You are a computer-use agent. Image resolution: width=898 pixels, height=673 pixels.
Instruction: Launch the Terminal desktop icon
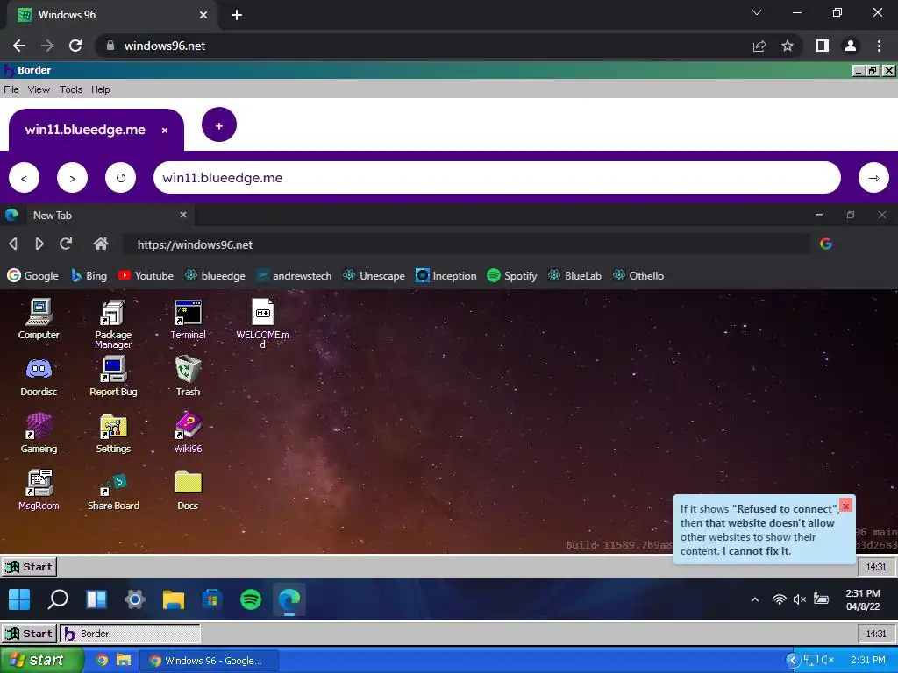[188, 319]
